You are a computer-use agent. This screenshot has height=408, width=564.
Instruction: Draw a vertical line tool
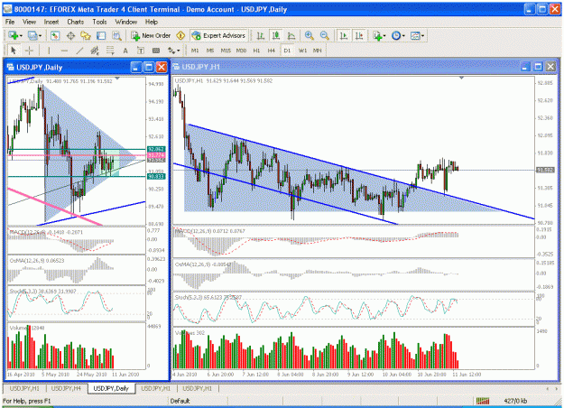[x=49, y=51]
